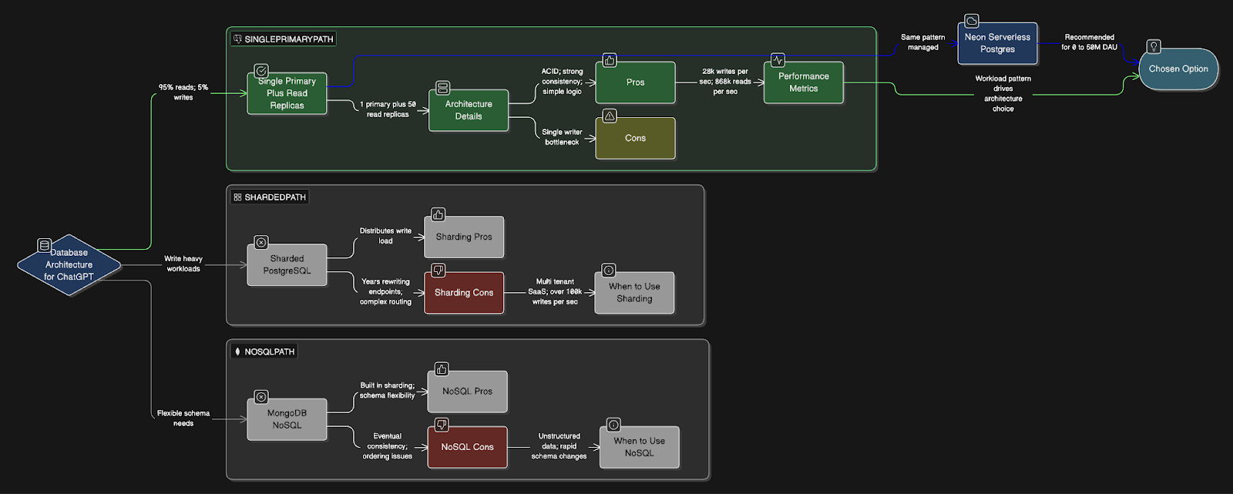Click the 'Flexible schema needs' edge label
Screen dimensions: 1233x494
tap(183, 418)
